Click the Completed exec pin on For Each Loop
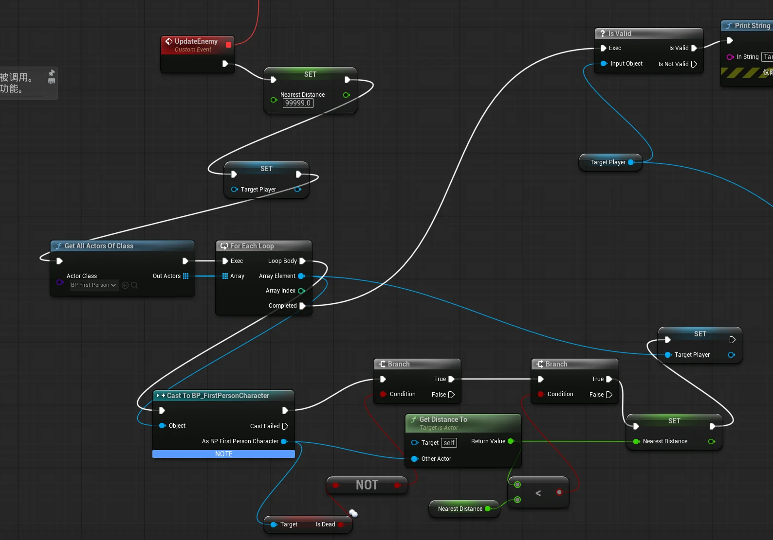This screenshot has width=773, height=540. point(302,306)
